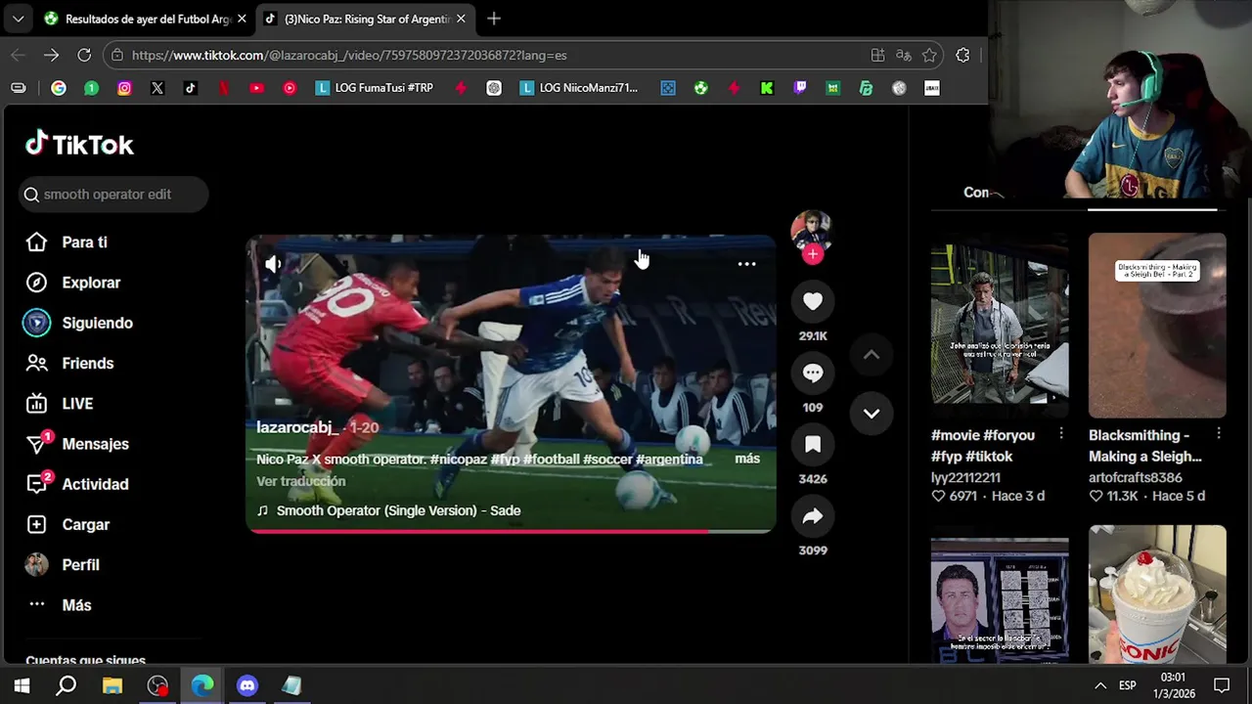Open Blacksmithing Sleigh Bell video thumbnail

click(1157, 324)
